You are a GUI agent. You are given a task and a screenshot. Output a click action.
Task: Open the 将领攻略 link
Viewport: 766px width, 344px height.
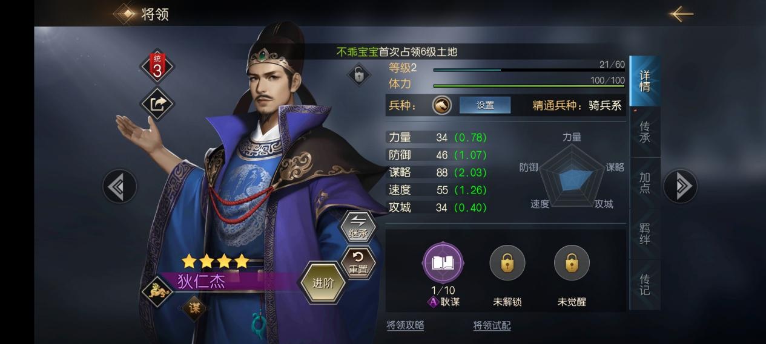[405, 325]
